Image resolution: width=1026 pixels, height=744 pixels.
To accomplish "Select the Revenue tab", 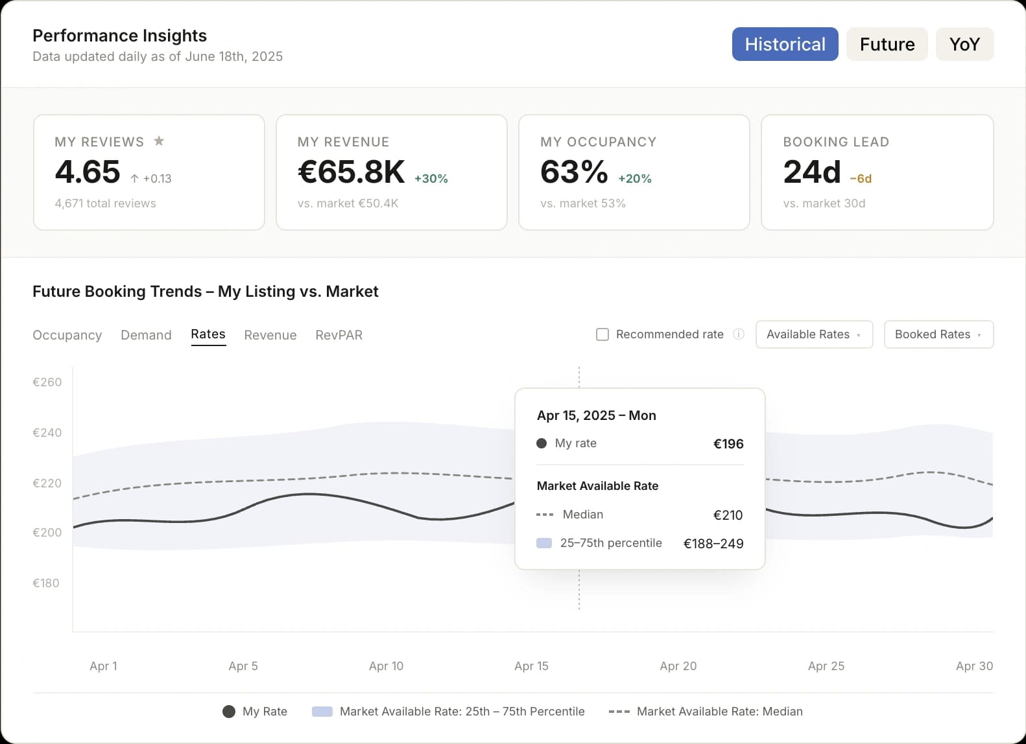I will [x=270, y=335].
